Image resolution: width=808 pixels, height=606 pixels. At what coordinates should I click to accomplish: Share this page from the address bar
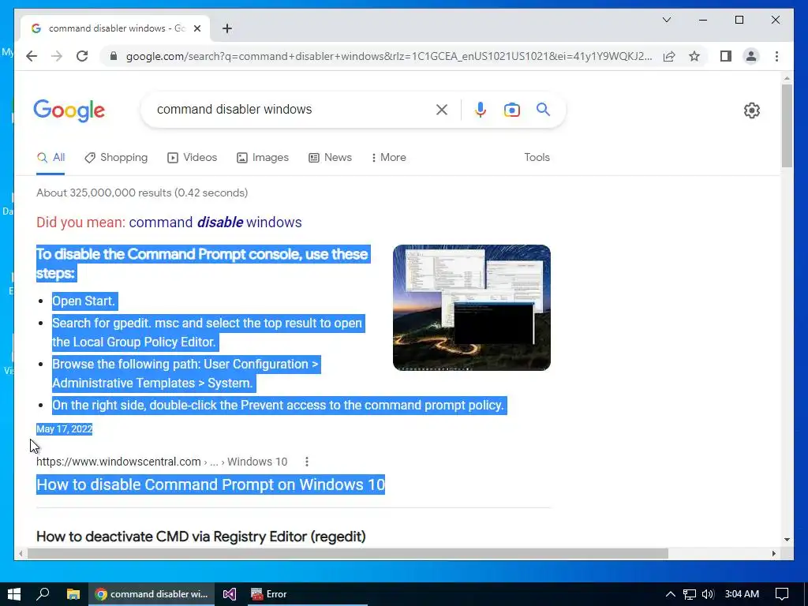pyautogui.click(x=669, y=56)
